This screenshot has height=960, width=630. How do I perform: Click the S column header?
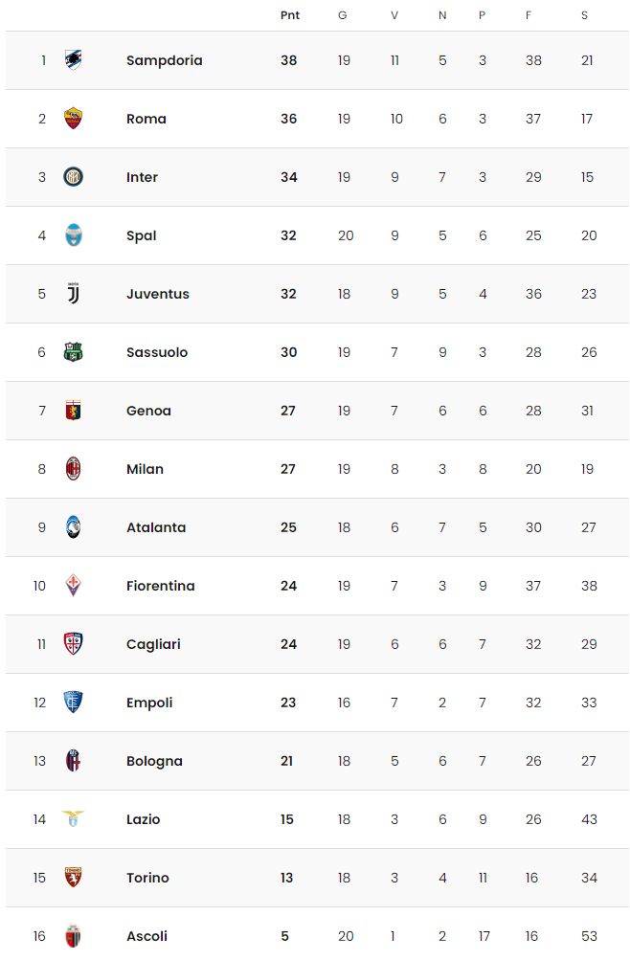coord(585,15)
